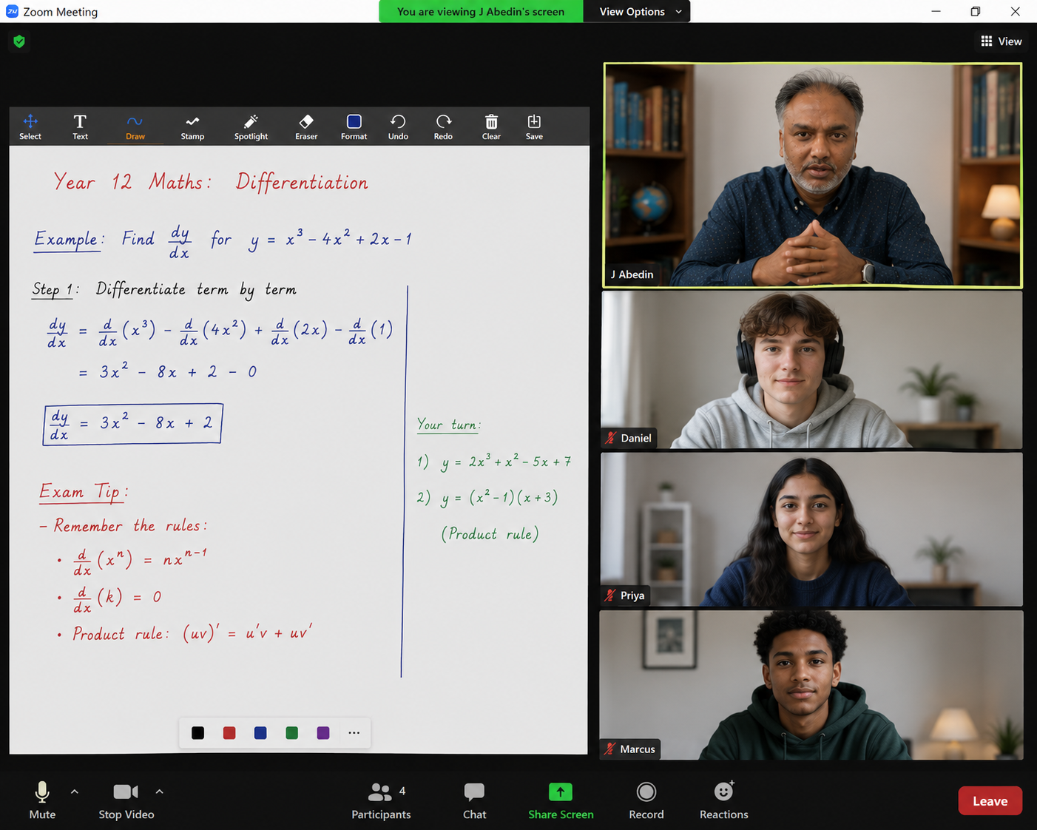Pick the Eraser tool
Screen dimensions: 1037x830
click(x=306, y=126)
